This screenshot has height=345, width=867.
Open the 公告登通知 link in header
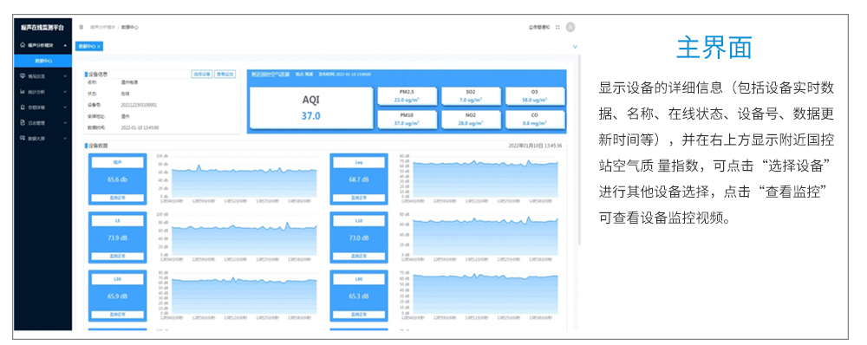pos(539,27)
